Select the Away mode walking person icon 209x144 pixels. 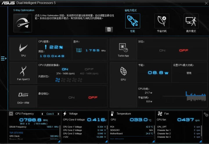(191, 21)
